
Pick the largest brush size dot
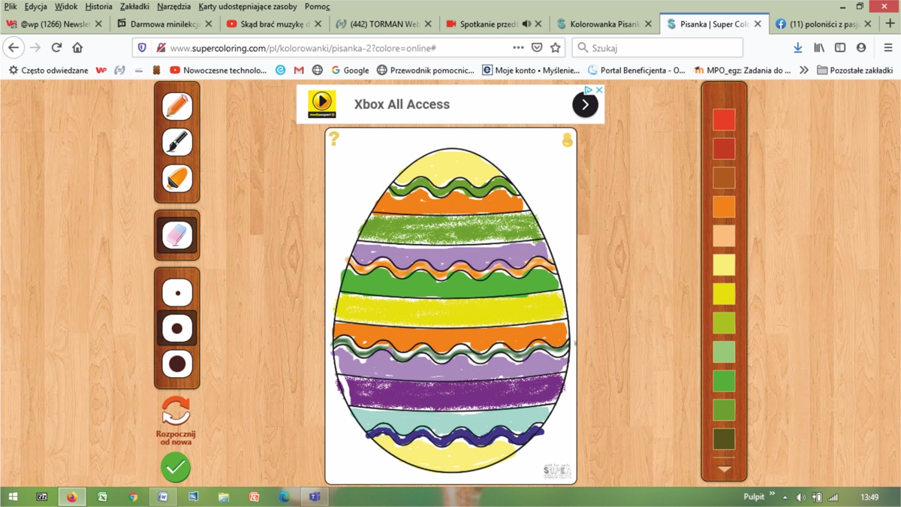coord(177,364)
